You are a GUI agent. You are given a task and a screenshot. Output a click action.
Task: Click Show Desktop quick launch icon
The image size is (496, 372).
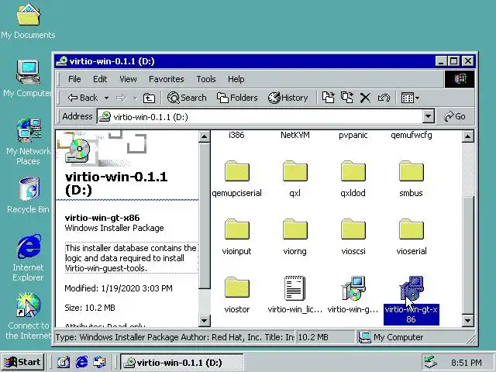(64, 362)
